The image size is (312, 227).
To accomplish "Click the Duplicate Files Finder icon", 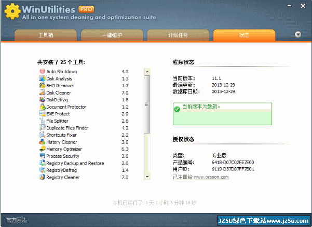I will click(x=42, y=128).
